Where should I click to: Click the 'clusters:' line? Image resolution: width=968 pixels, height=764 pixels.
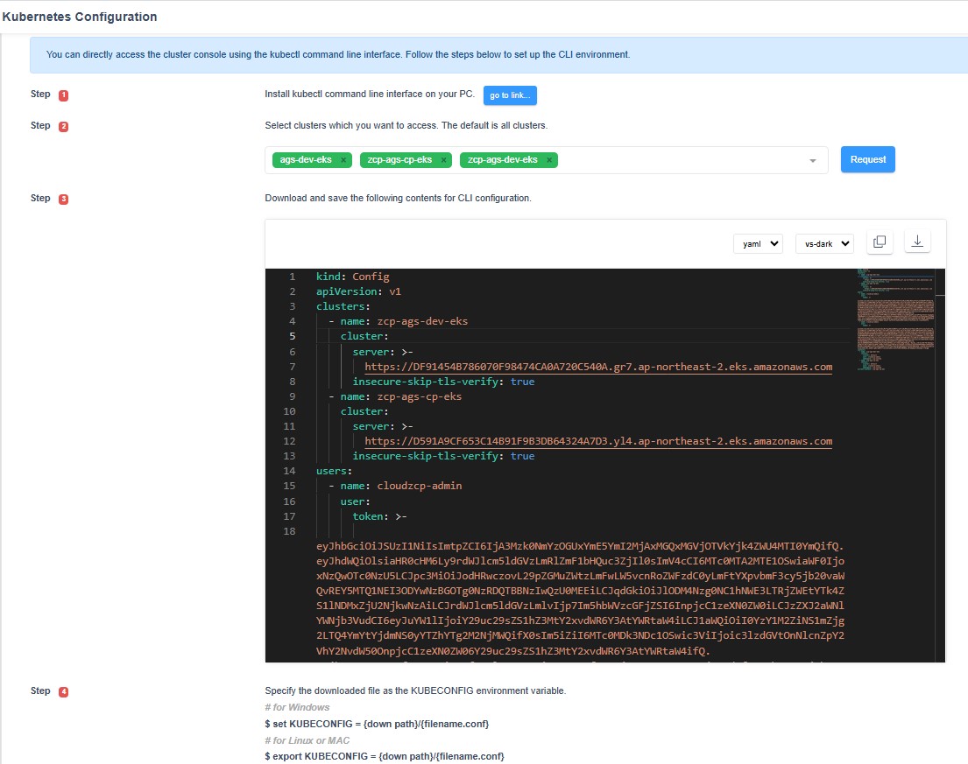tap(343, 306)
